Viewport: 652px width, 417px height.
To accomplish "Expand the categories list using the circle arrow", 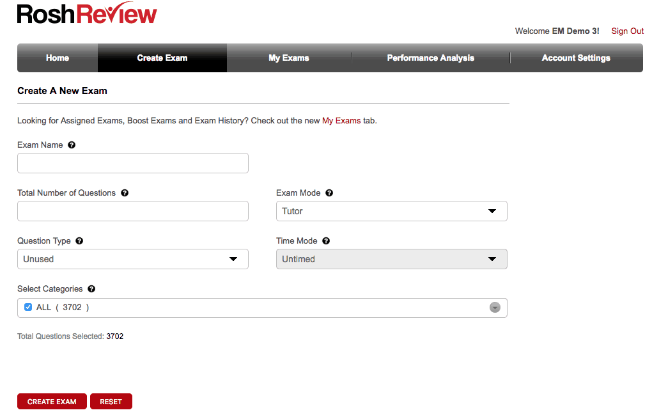I will coord(495,308).
